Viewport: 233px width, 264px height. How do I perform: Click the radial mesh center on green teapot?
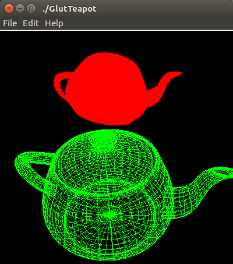tap(110, 214)
